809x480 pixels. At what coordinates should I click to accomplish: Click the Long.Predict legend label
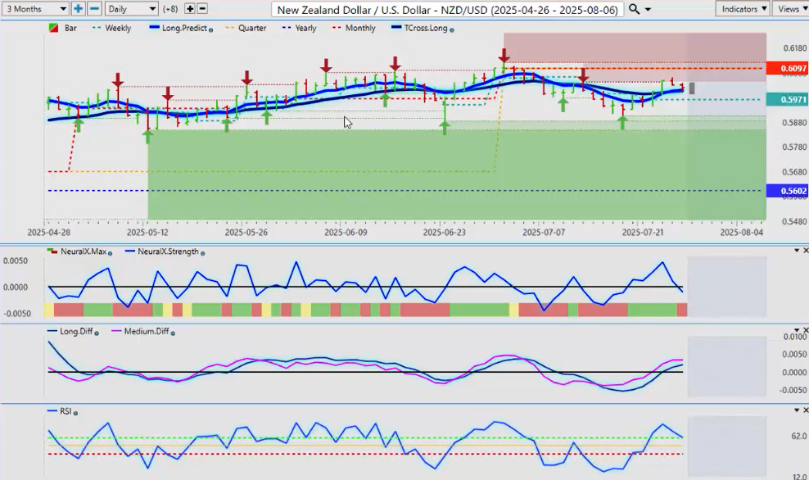184,28
